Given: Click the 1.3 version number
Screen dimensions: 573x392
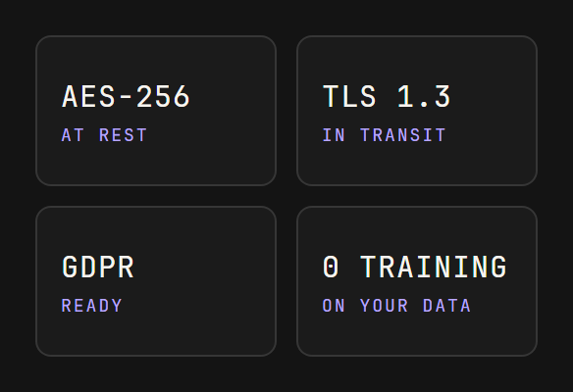Looking at the screenshot, I should [x=424, y=97].
